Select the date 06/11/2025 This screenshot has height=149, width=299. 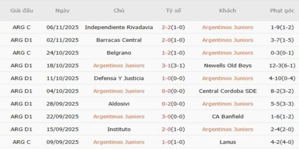pos(62,27)
